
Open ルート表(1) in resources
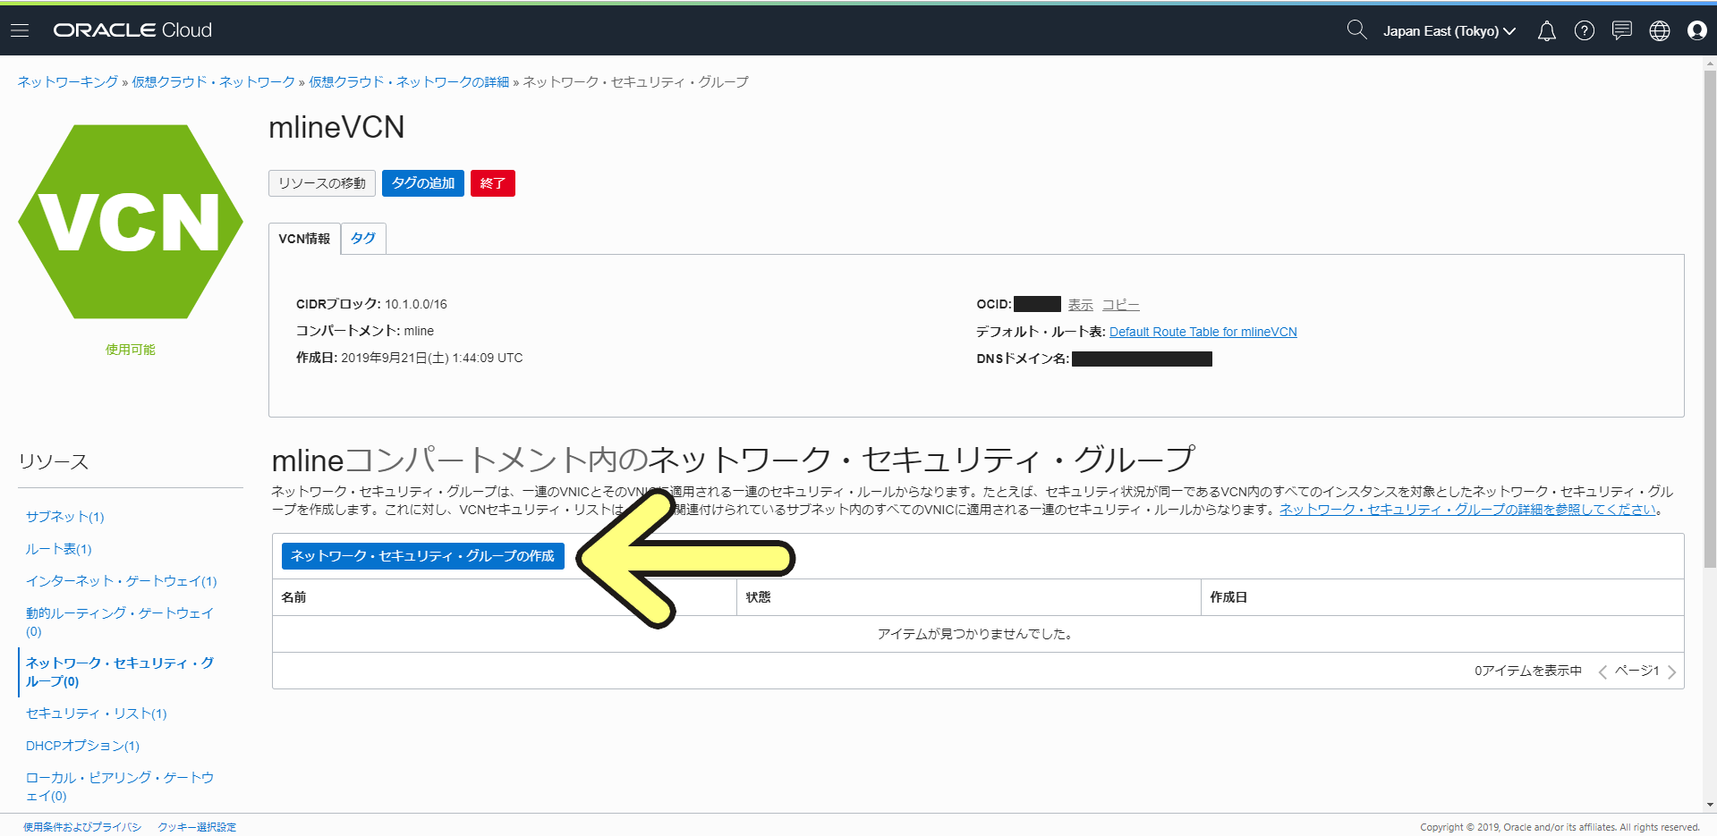59,549
